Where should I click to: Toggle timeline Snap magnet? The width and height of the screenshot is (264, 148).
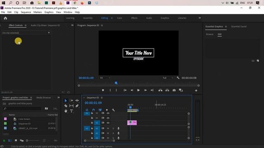[94, 110]
